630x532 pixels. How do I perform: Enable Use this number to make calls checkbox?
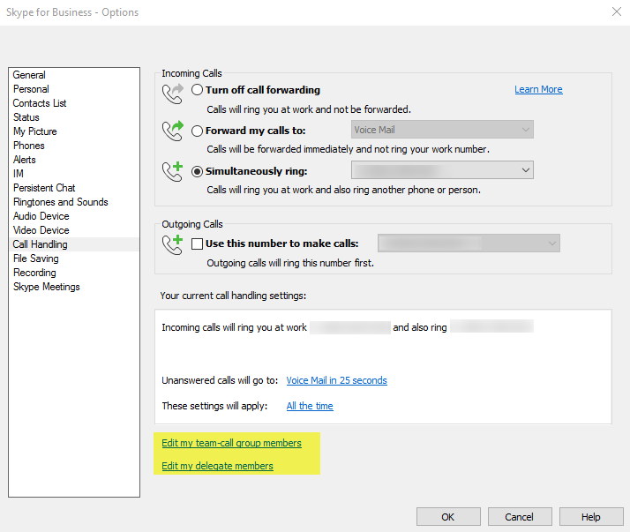197,244
